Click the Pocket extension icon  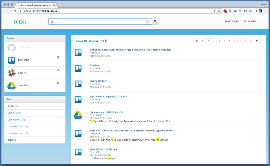click(x=235, y=11)
